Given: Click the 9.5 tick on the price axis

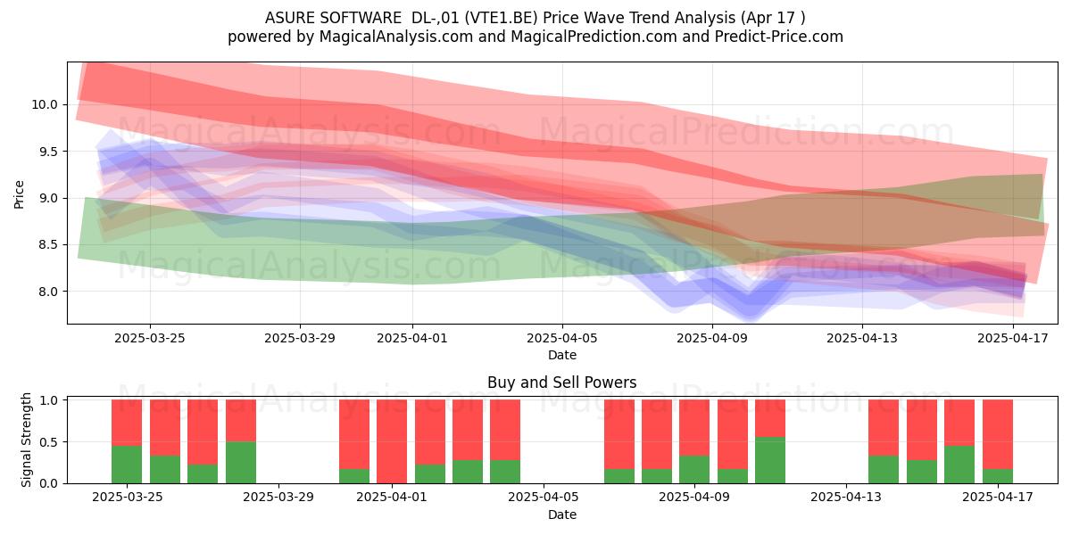Looking at the screenshot, I should (x=48, y=152).
